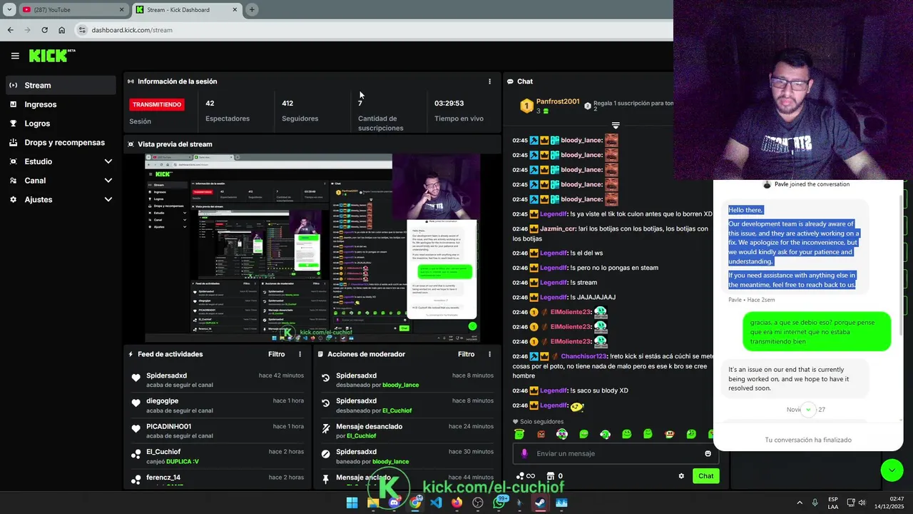Image resolution: width=913 pixels, height=514 pixels.
Task: Click Chanchisor123 username in chat
Action: click(583, 356)
